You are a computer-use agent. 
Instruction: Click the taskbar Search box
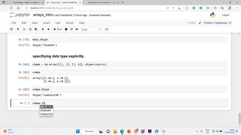[x=90, y=131]
